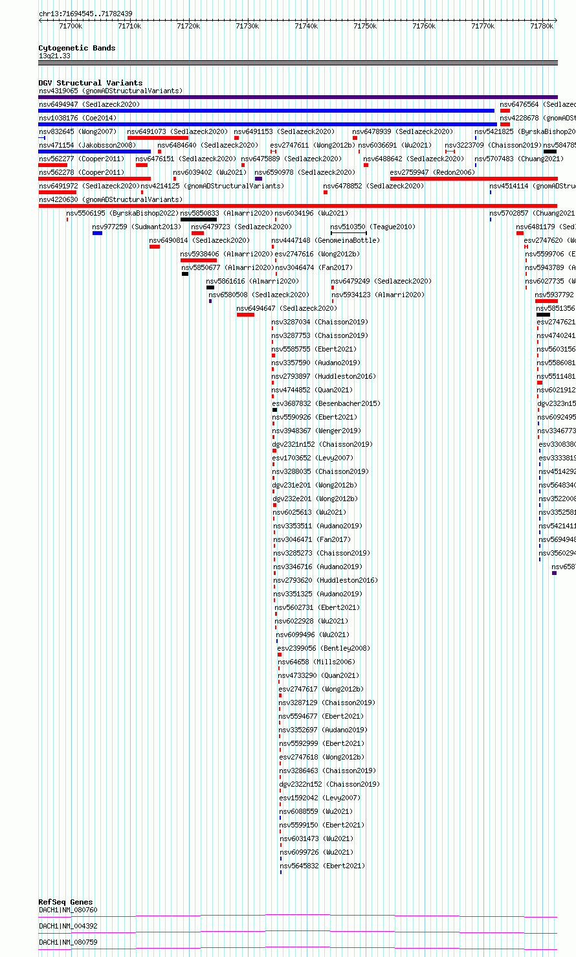Click the 13q21.33 cytogenetic band bar
Viewport: 576px width, 957px height.
tap(298, 63)
